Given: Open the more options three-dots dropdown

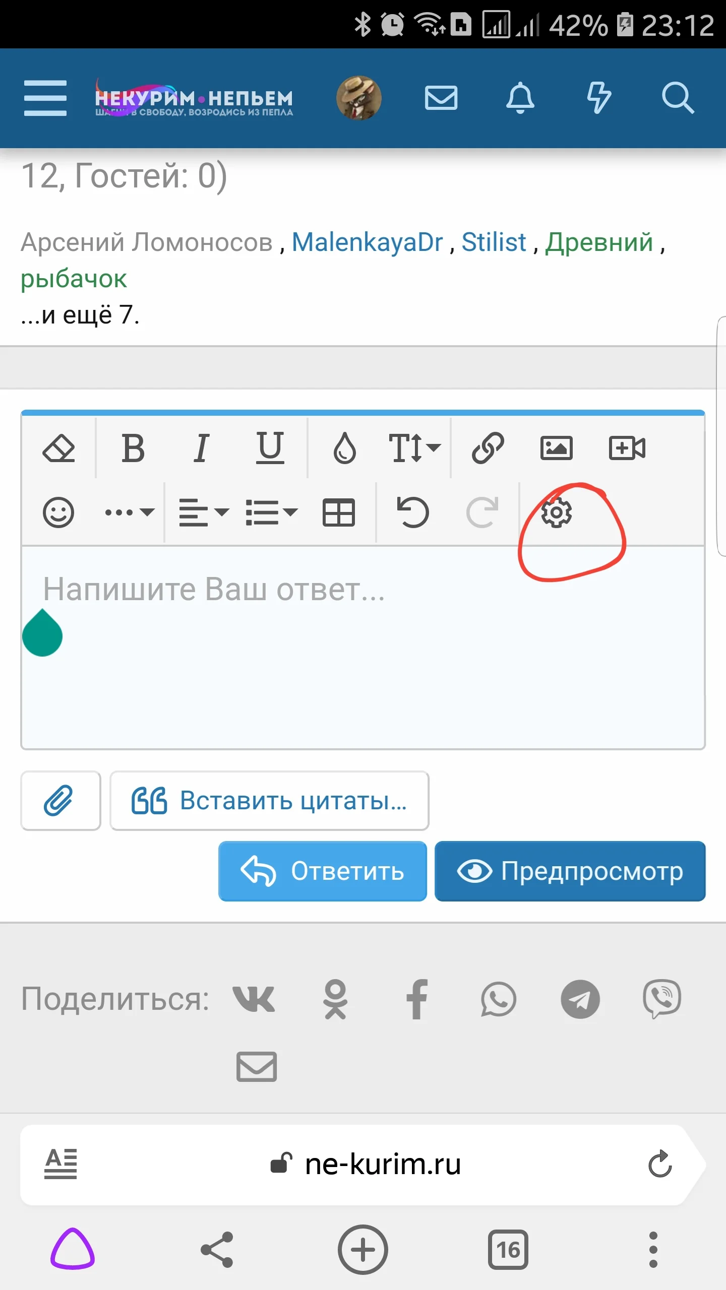Looking at the screenshot, I should coord(129,512).
